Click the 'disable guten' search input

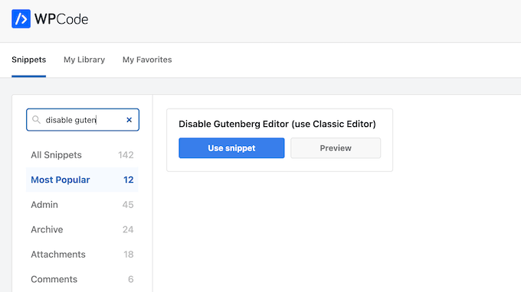point(83,120)
